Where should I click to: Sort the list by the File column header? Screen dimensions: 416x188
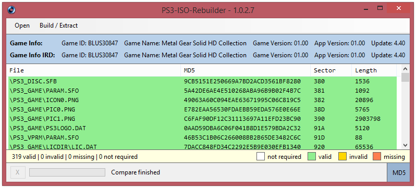coord(94,70)
